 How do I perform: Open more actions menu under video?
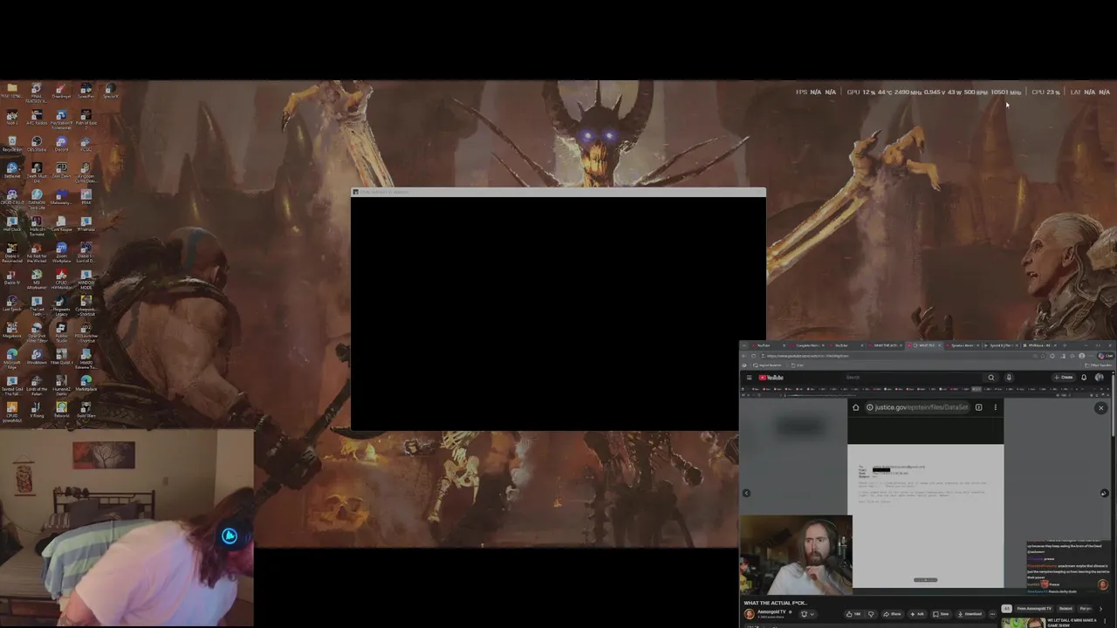click(x=992, y=614)
